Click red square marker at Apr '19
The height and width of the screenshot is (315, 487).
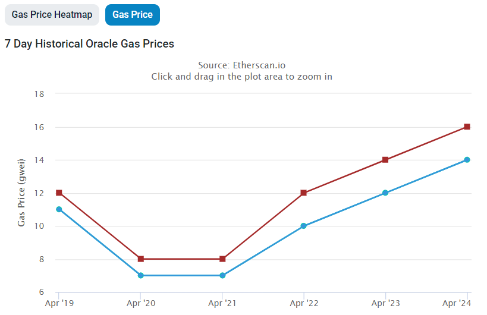click(x=59, y=193)
